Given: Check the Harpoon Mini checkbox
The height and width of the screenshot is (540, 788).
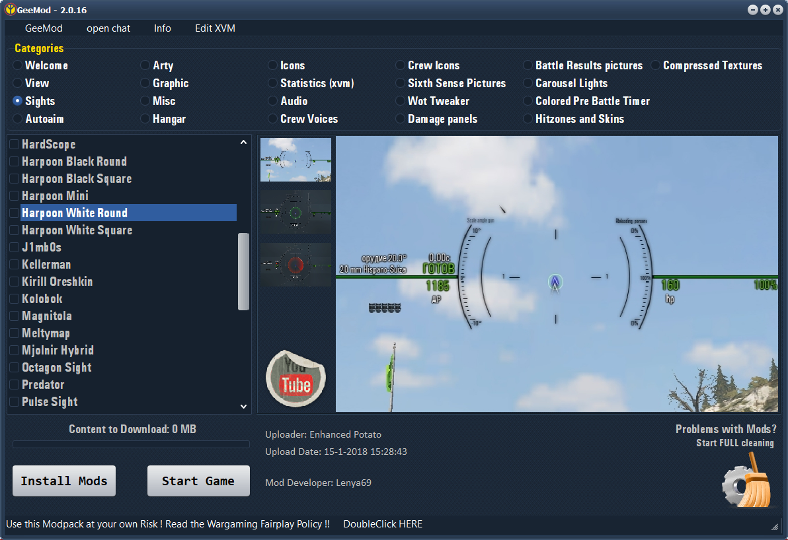Looking at the screenshot, I should [14, 195].
